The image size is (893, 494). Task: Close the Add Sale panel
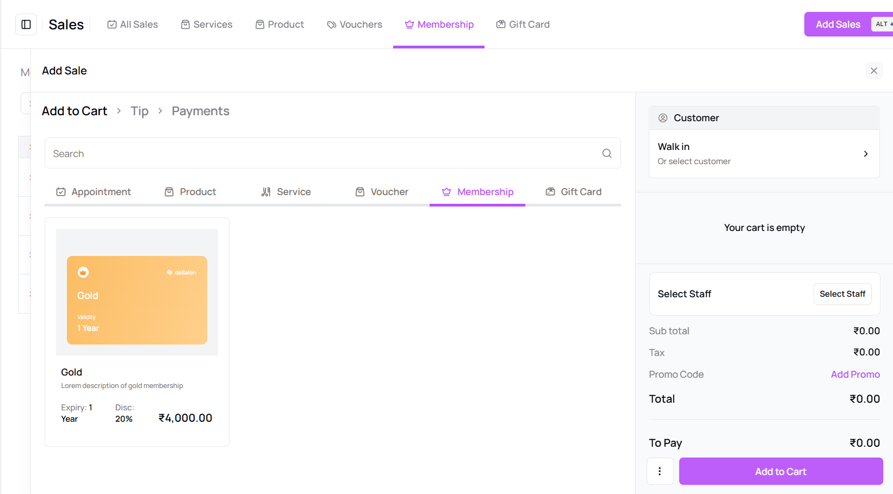pos(874,71)
